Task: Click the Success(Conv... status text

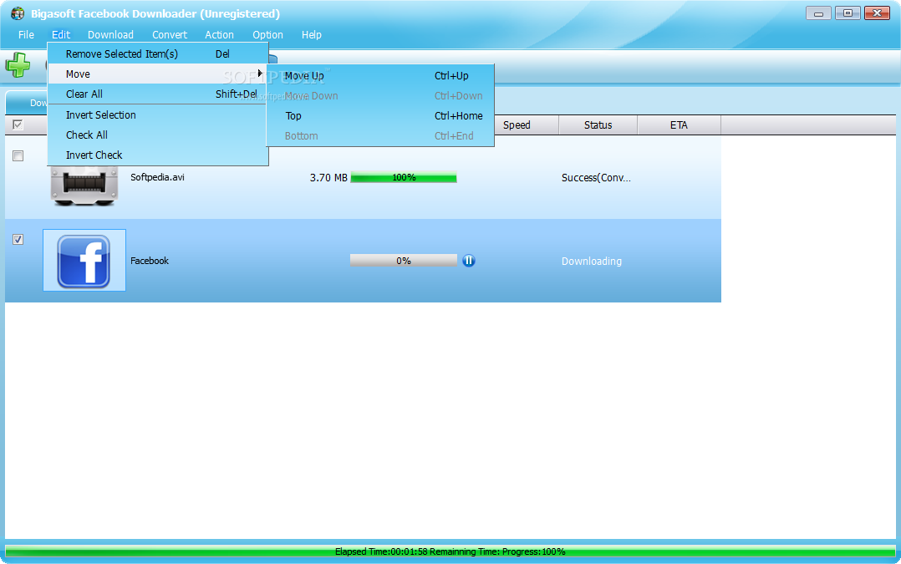Action: 596,178
